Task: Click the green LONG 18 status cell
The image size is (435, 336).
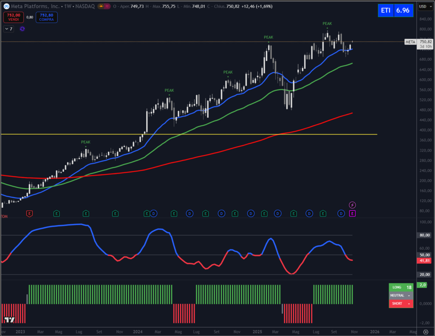Action: [x=401, y=287]
